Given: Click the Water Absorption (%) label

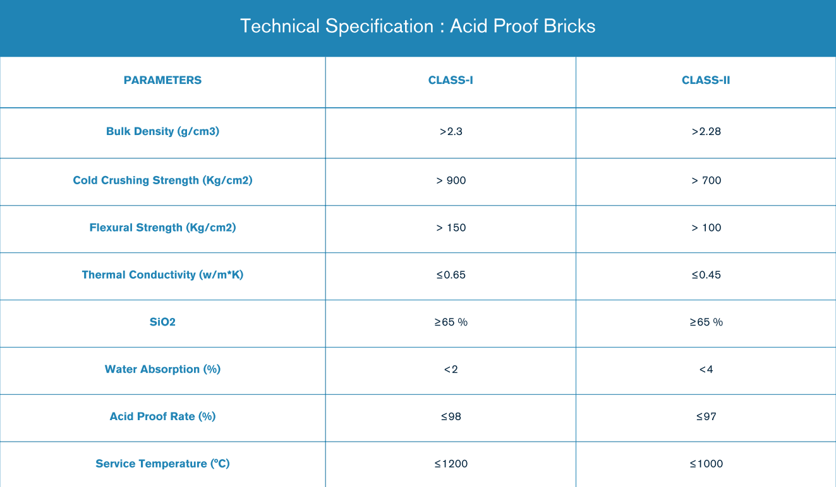Looking at the screenshot, I should coord(162,370).
